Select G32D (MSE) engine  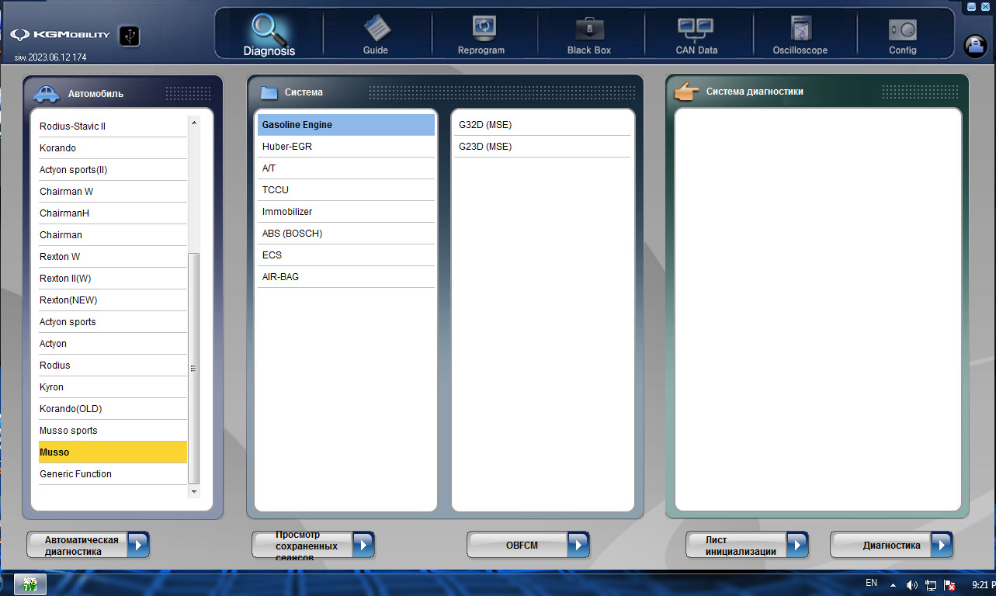[x=543, y=124]
